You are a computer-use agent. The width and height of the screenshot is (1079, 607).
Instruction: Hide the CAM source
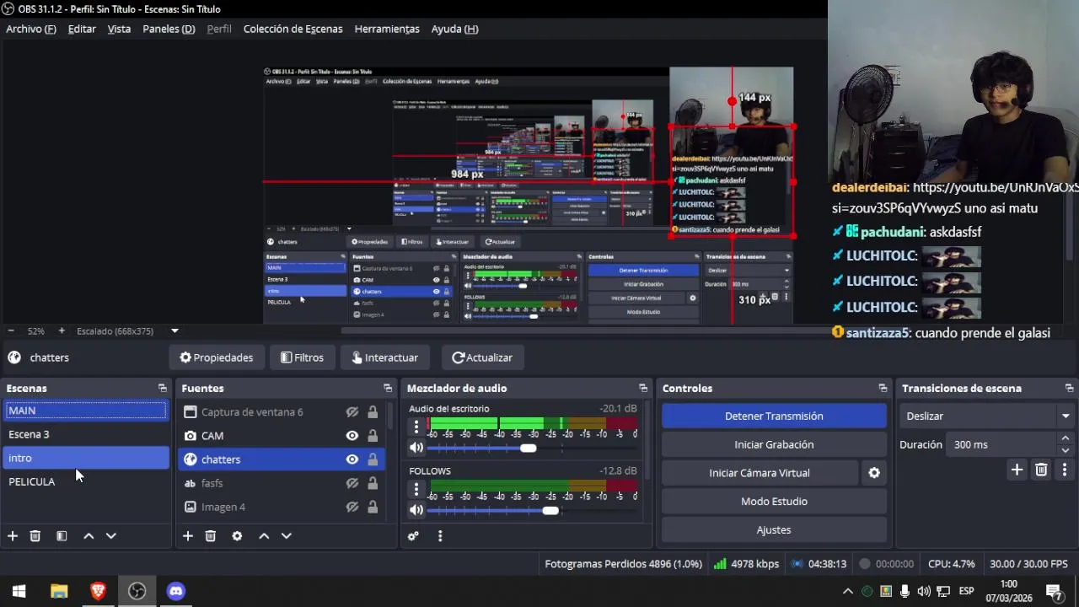point(352,436)
